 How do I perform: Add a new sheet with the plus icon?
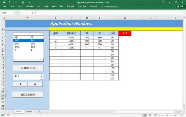pyautogui.click(x=40, y=111)
